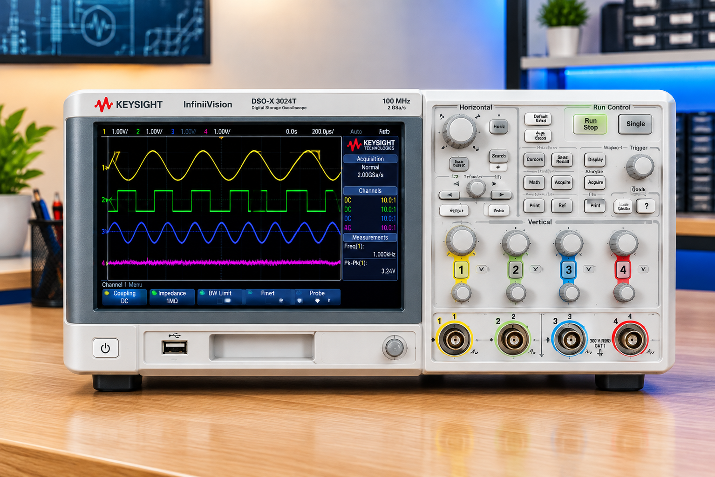Push the power button on the front panel
Screen dimensions: 715x477
[106, 348]
